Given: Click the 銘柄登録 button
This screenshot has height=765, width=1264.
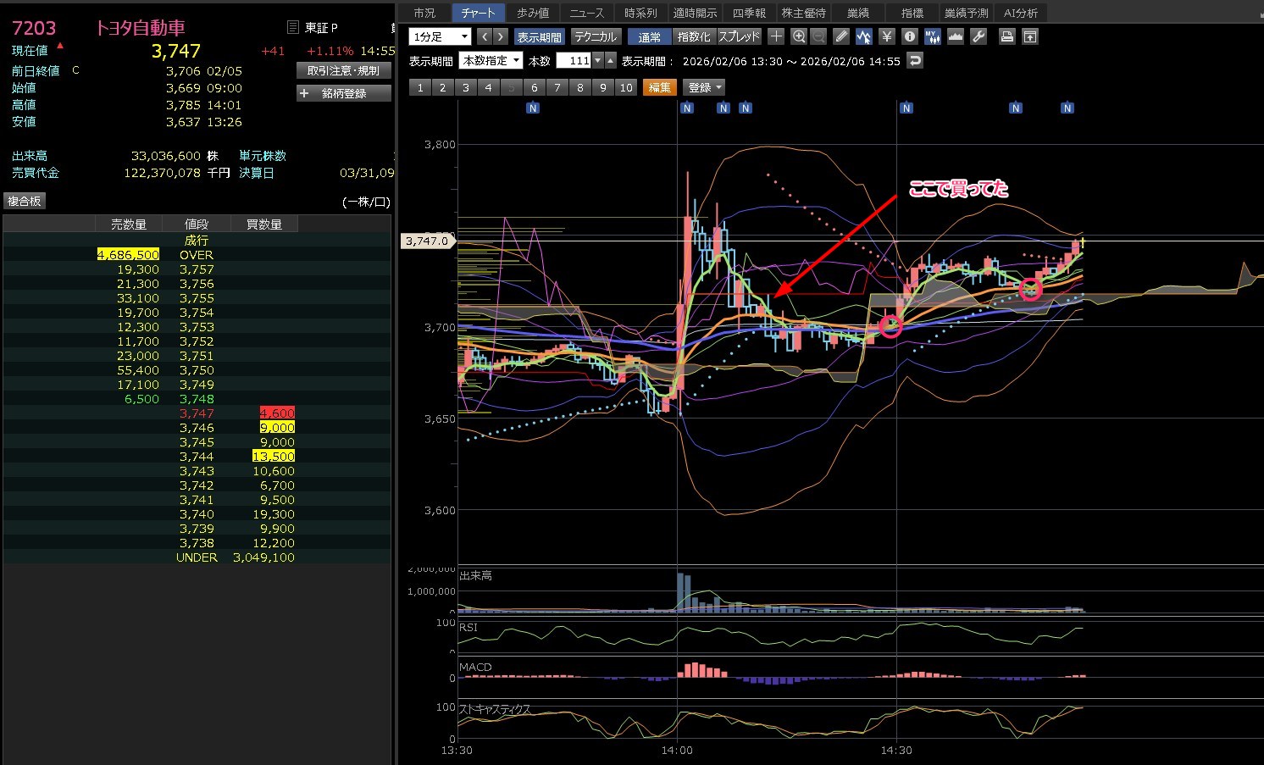Looking at the screenshot, I should [344, 93].
